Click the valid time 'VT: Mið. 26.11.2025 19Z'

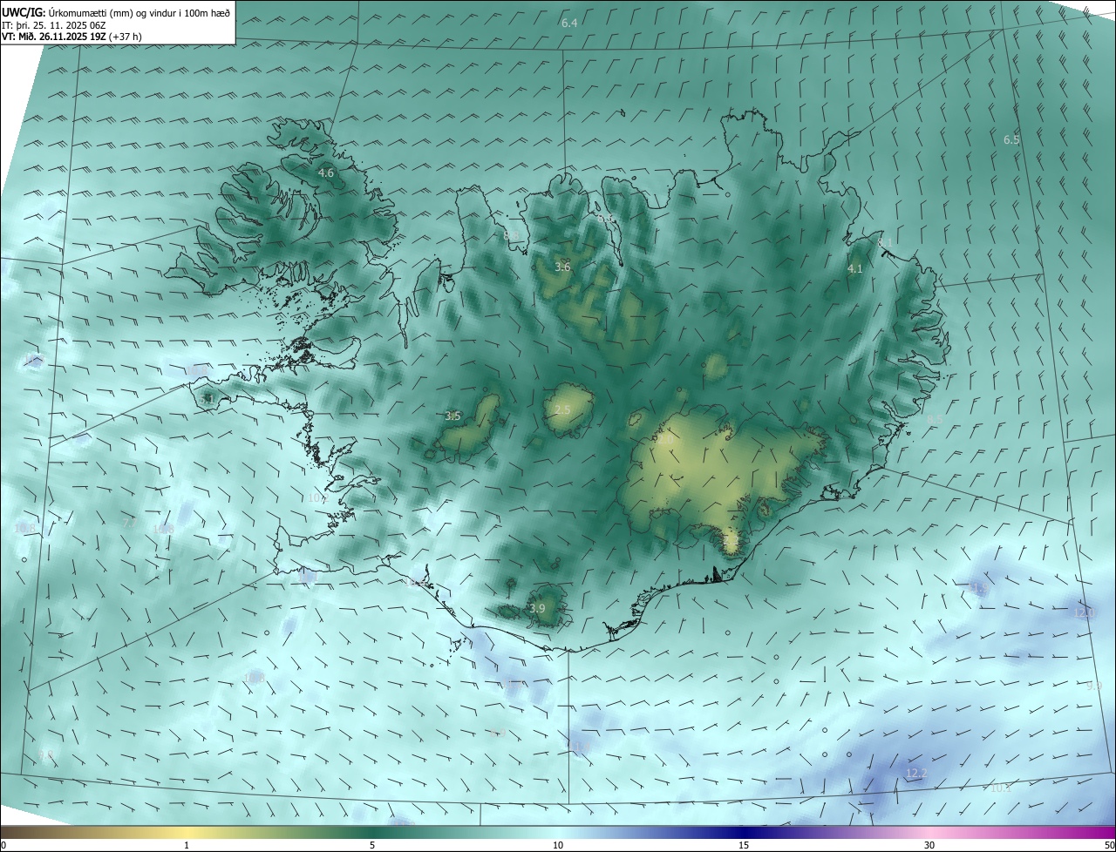point(54,37)
